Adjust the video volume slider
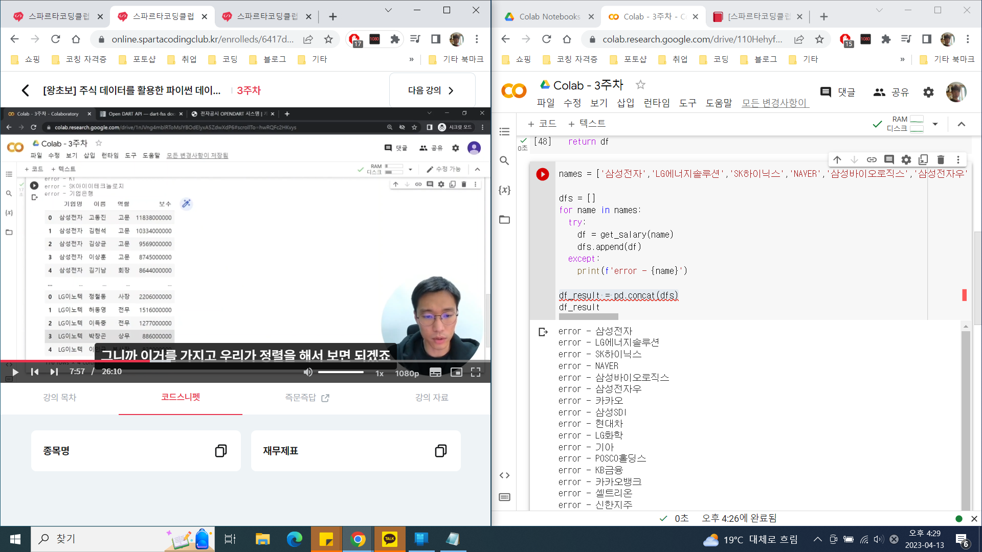 coord(341,372)
